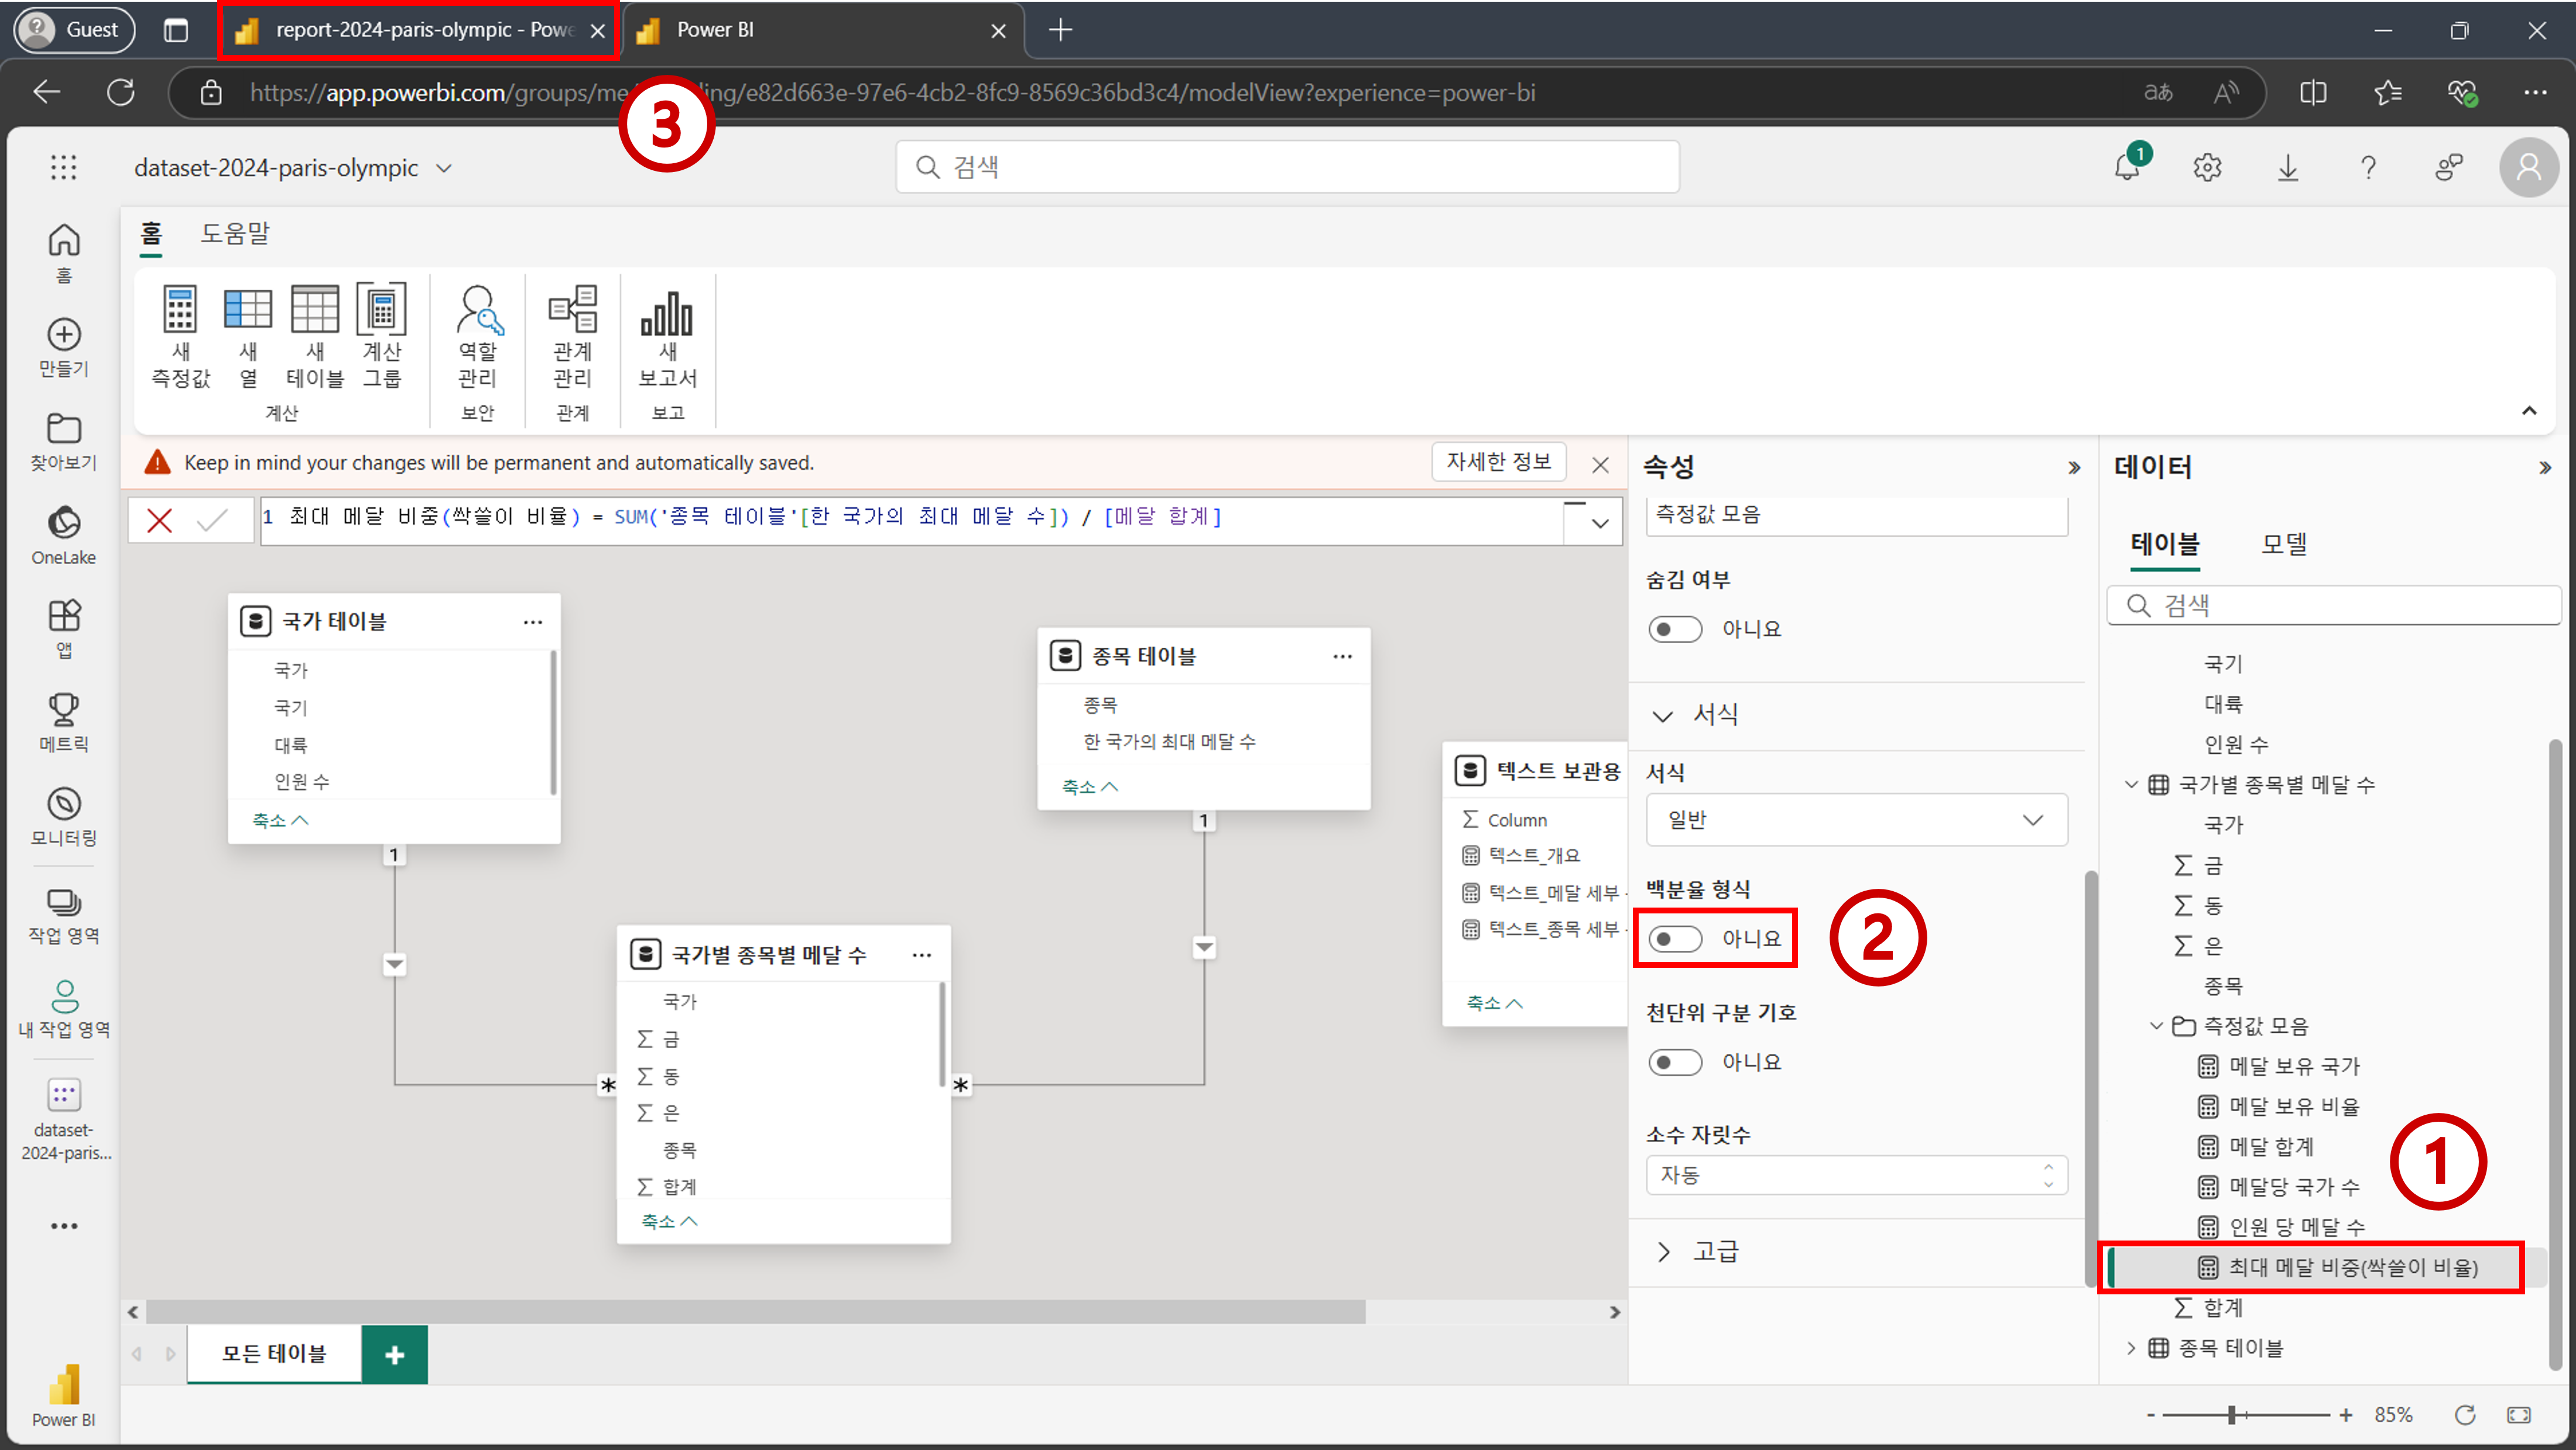Click the download icon in header
Image resolution: width=2576 pixels, height=1450 pixels.
(2288, 167)
